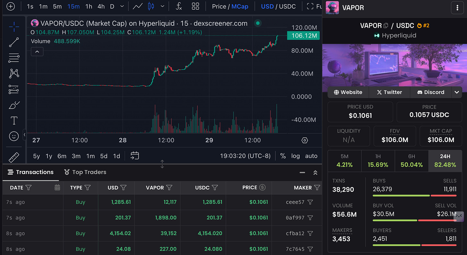
Task: Select the text annotation tool
Action: 14,121
